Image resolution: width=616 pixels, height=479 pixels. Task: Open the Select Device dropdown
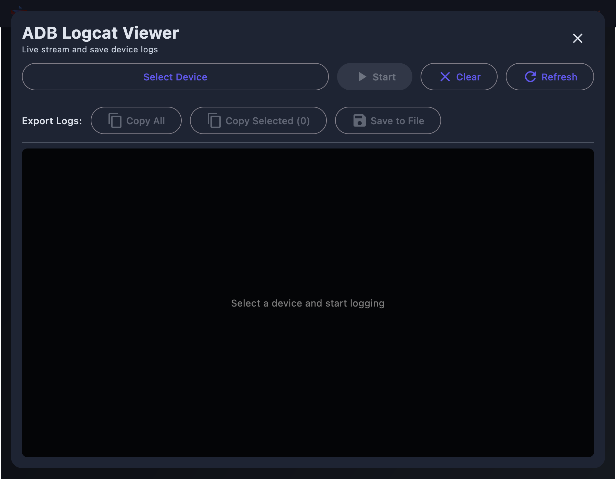coord(175,77)
